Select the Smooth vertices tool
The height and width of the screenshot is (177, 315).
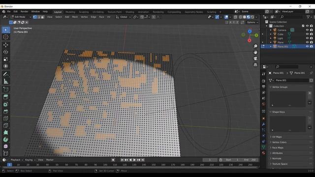(x=6, y=147)
